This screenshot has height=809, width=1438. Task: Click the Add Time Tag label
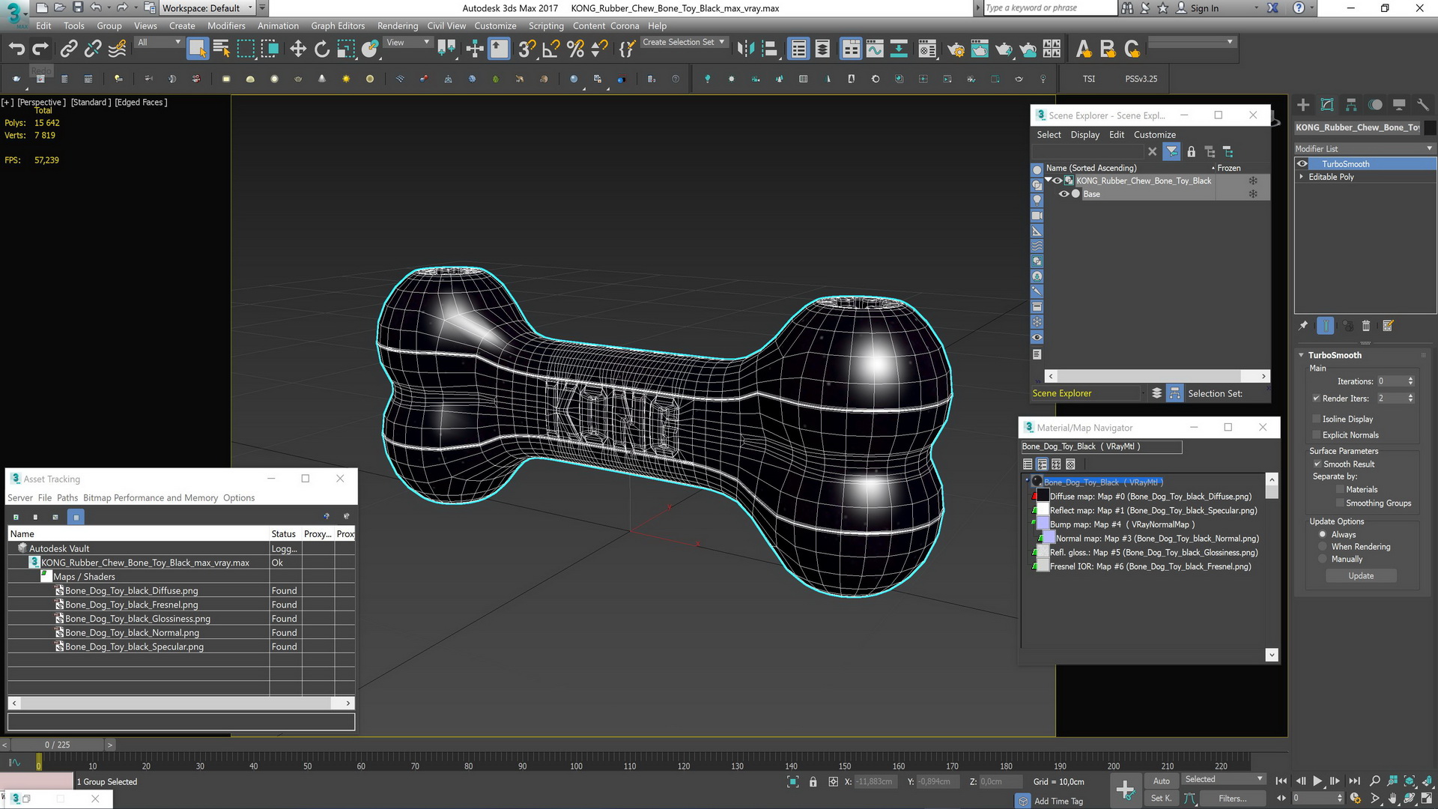tap(1058, 802)
